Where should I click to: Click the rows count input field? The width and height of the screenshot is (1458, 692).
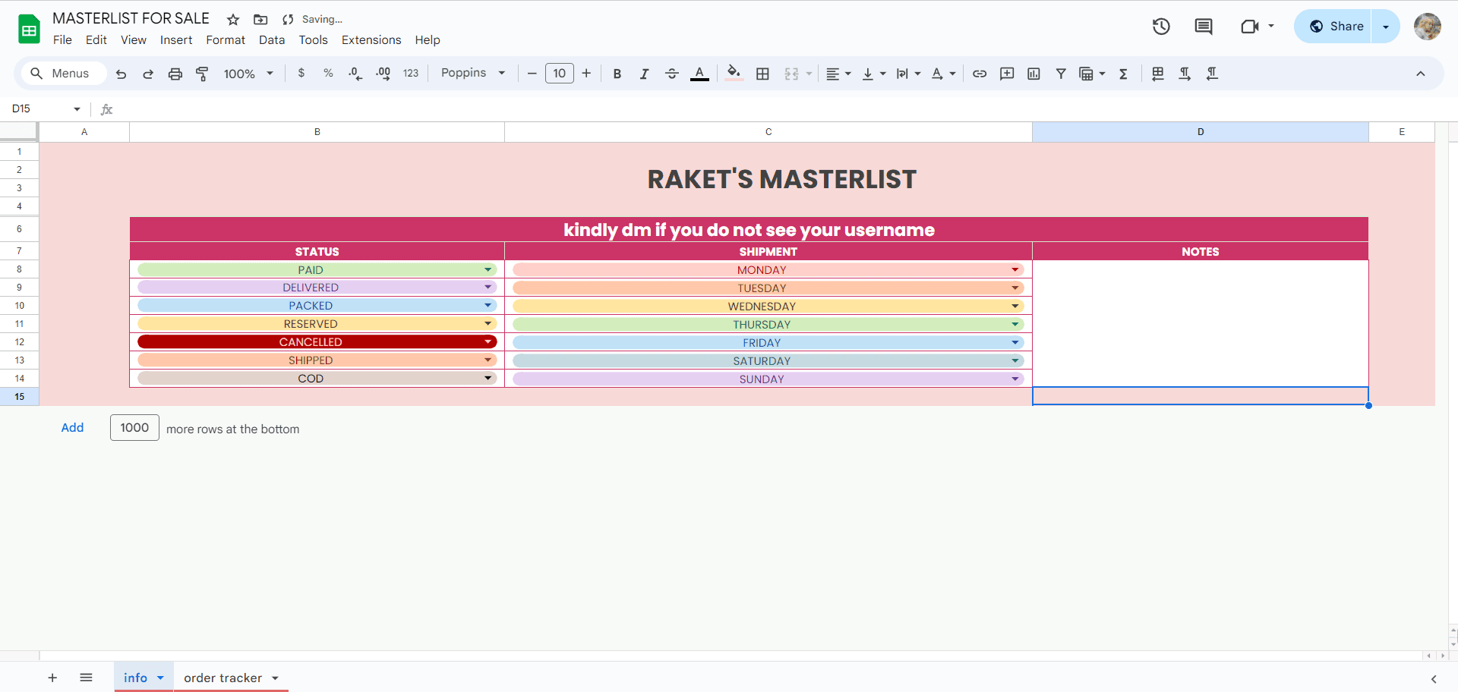[134, 428]
